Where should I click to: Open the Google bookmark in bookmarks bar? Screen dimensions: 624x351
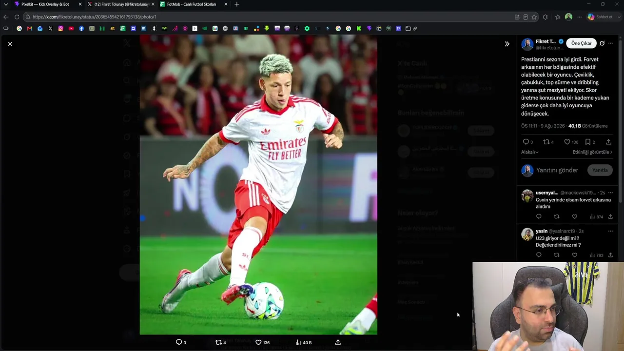tap(19, 29)
